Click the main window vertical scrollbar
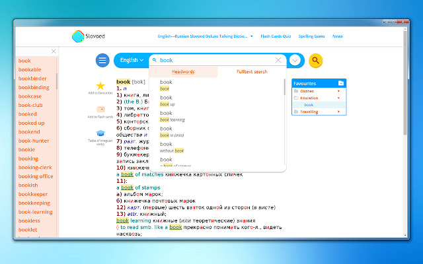The image size is (423, 264). [405, 84]
